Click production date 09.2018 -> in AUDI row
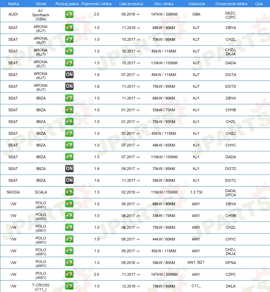Screen dimensions: 270x292 tap(131, 14)
